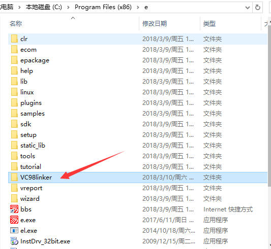The image size is (271, 249).
Task: Navigate to 本地磁盘 (C:) breadcrumb
Action: (44, 7)
